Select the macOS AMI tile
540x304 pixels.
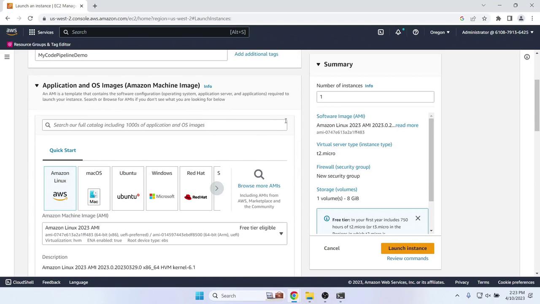[94, 188]
